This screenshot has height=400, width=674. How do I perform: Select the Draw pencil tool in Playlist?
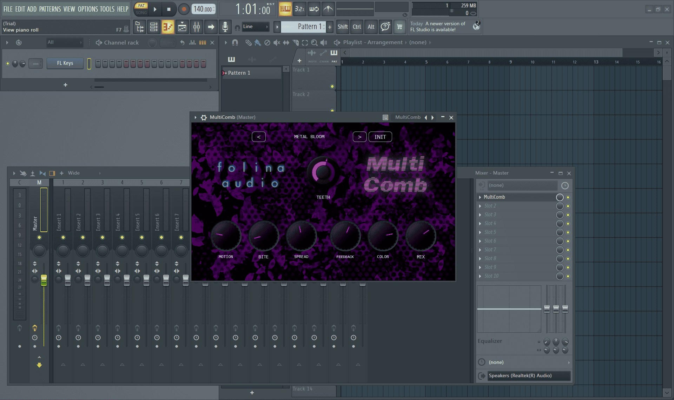coord(248,42)
